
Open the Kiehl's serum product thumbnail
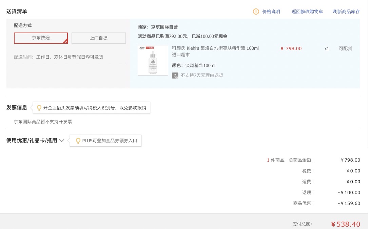click(153, 60)
